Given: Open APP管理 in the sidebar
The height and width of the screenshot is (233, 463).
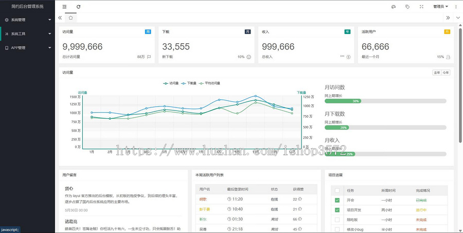Looking at the screenshot, I should pyautogui.click(x=27, y=48).
